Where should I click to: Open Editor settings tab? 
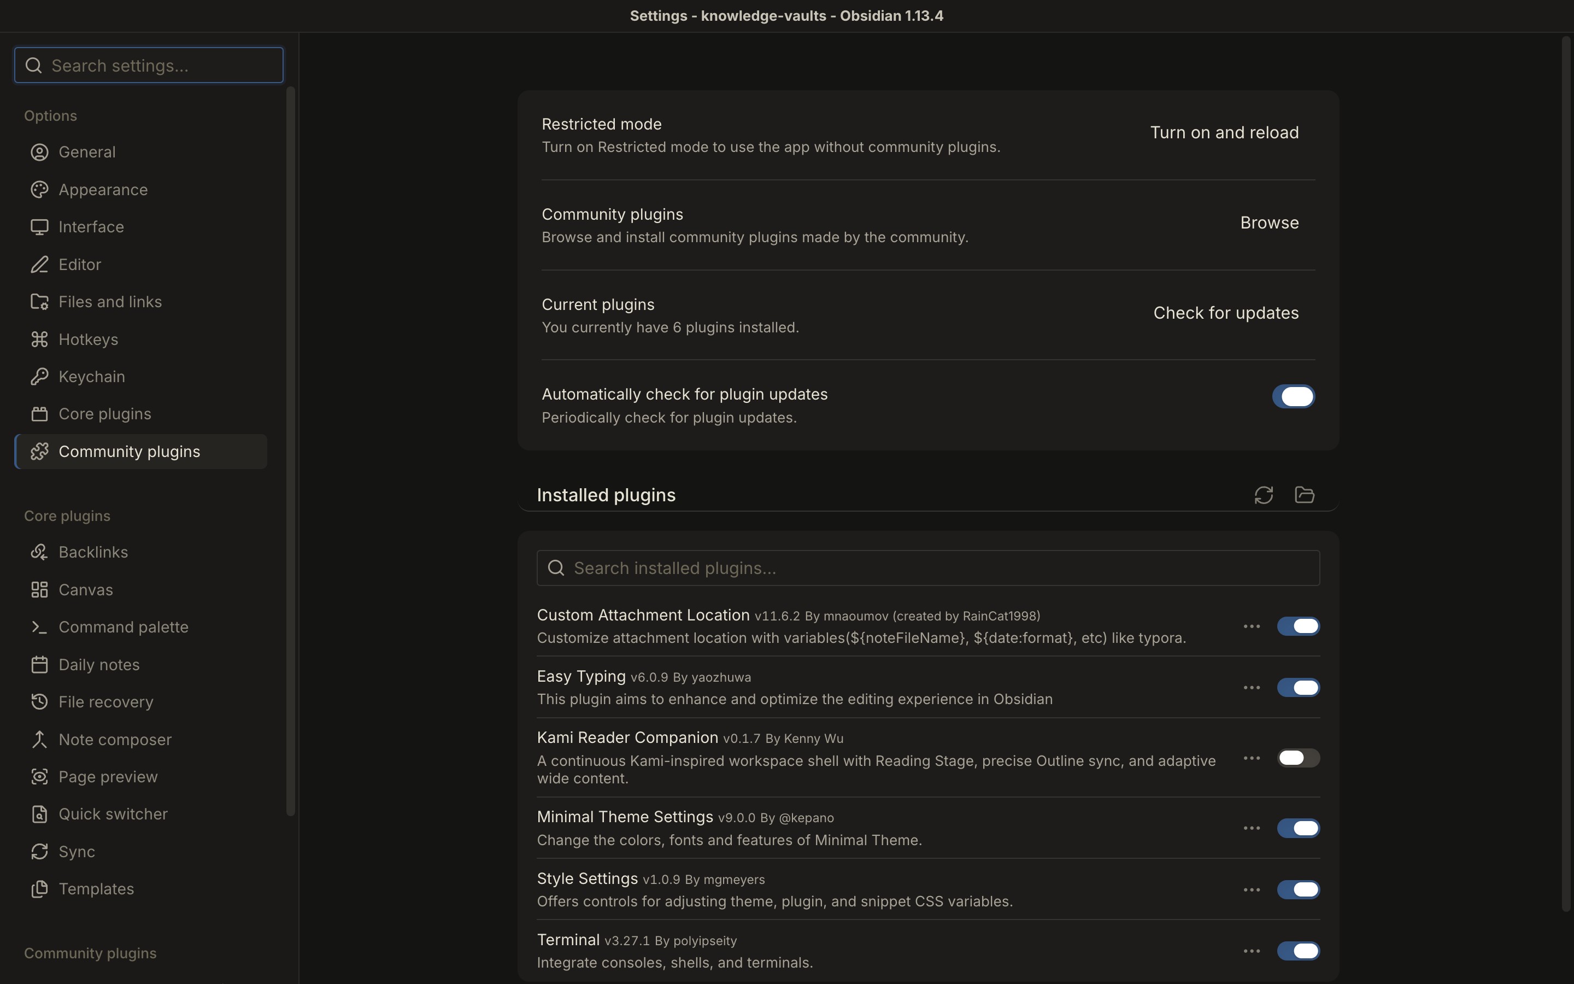pyautogui.click(x=141, y=265)
